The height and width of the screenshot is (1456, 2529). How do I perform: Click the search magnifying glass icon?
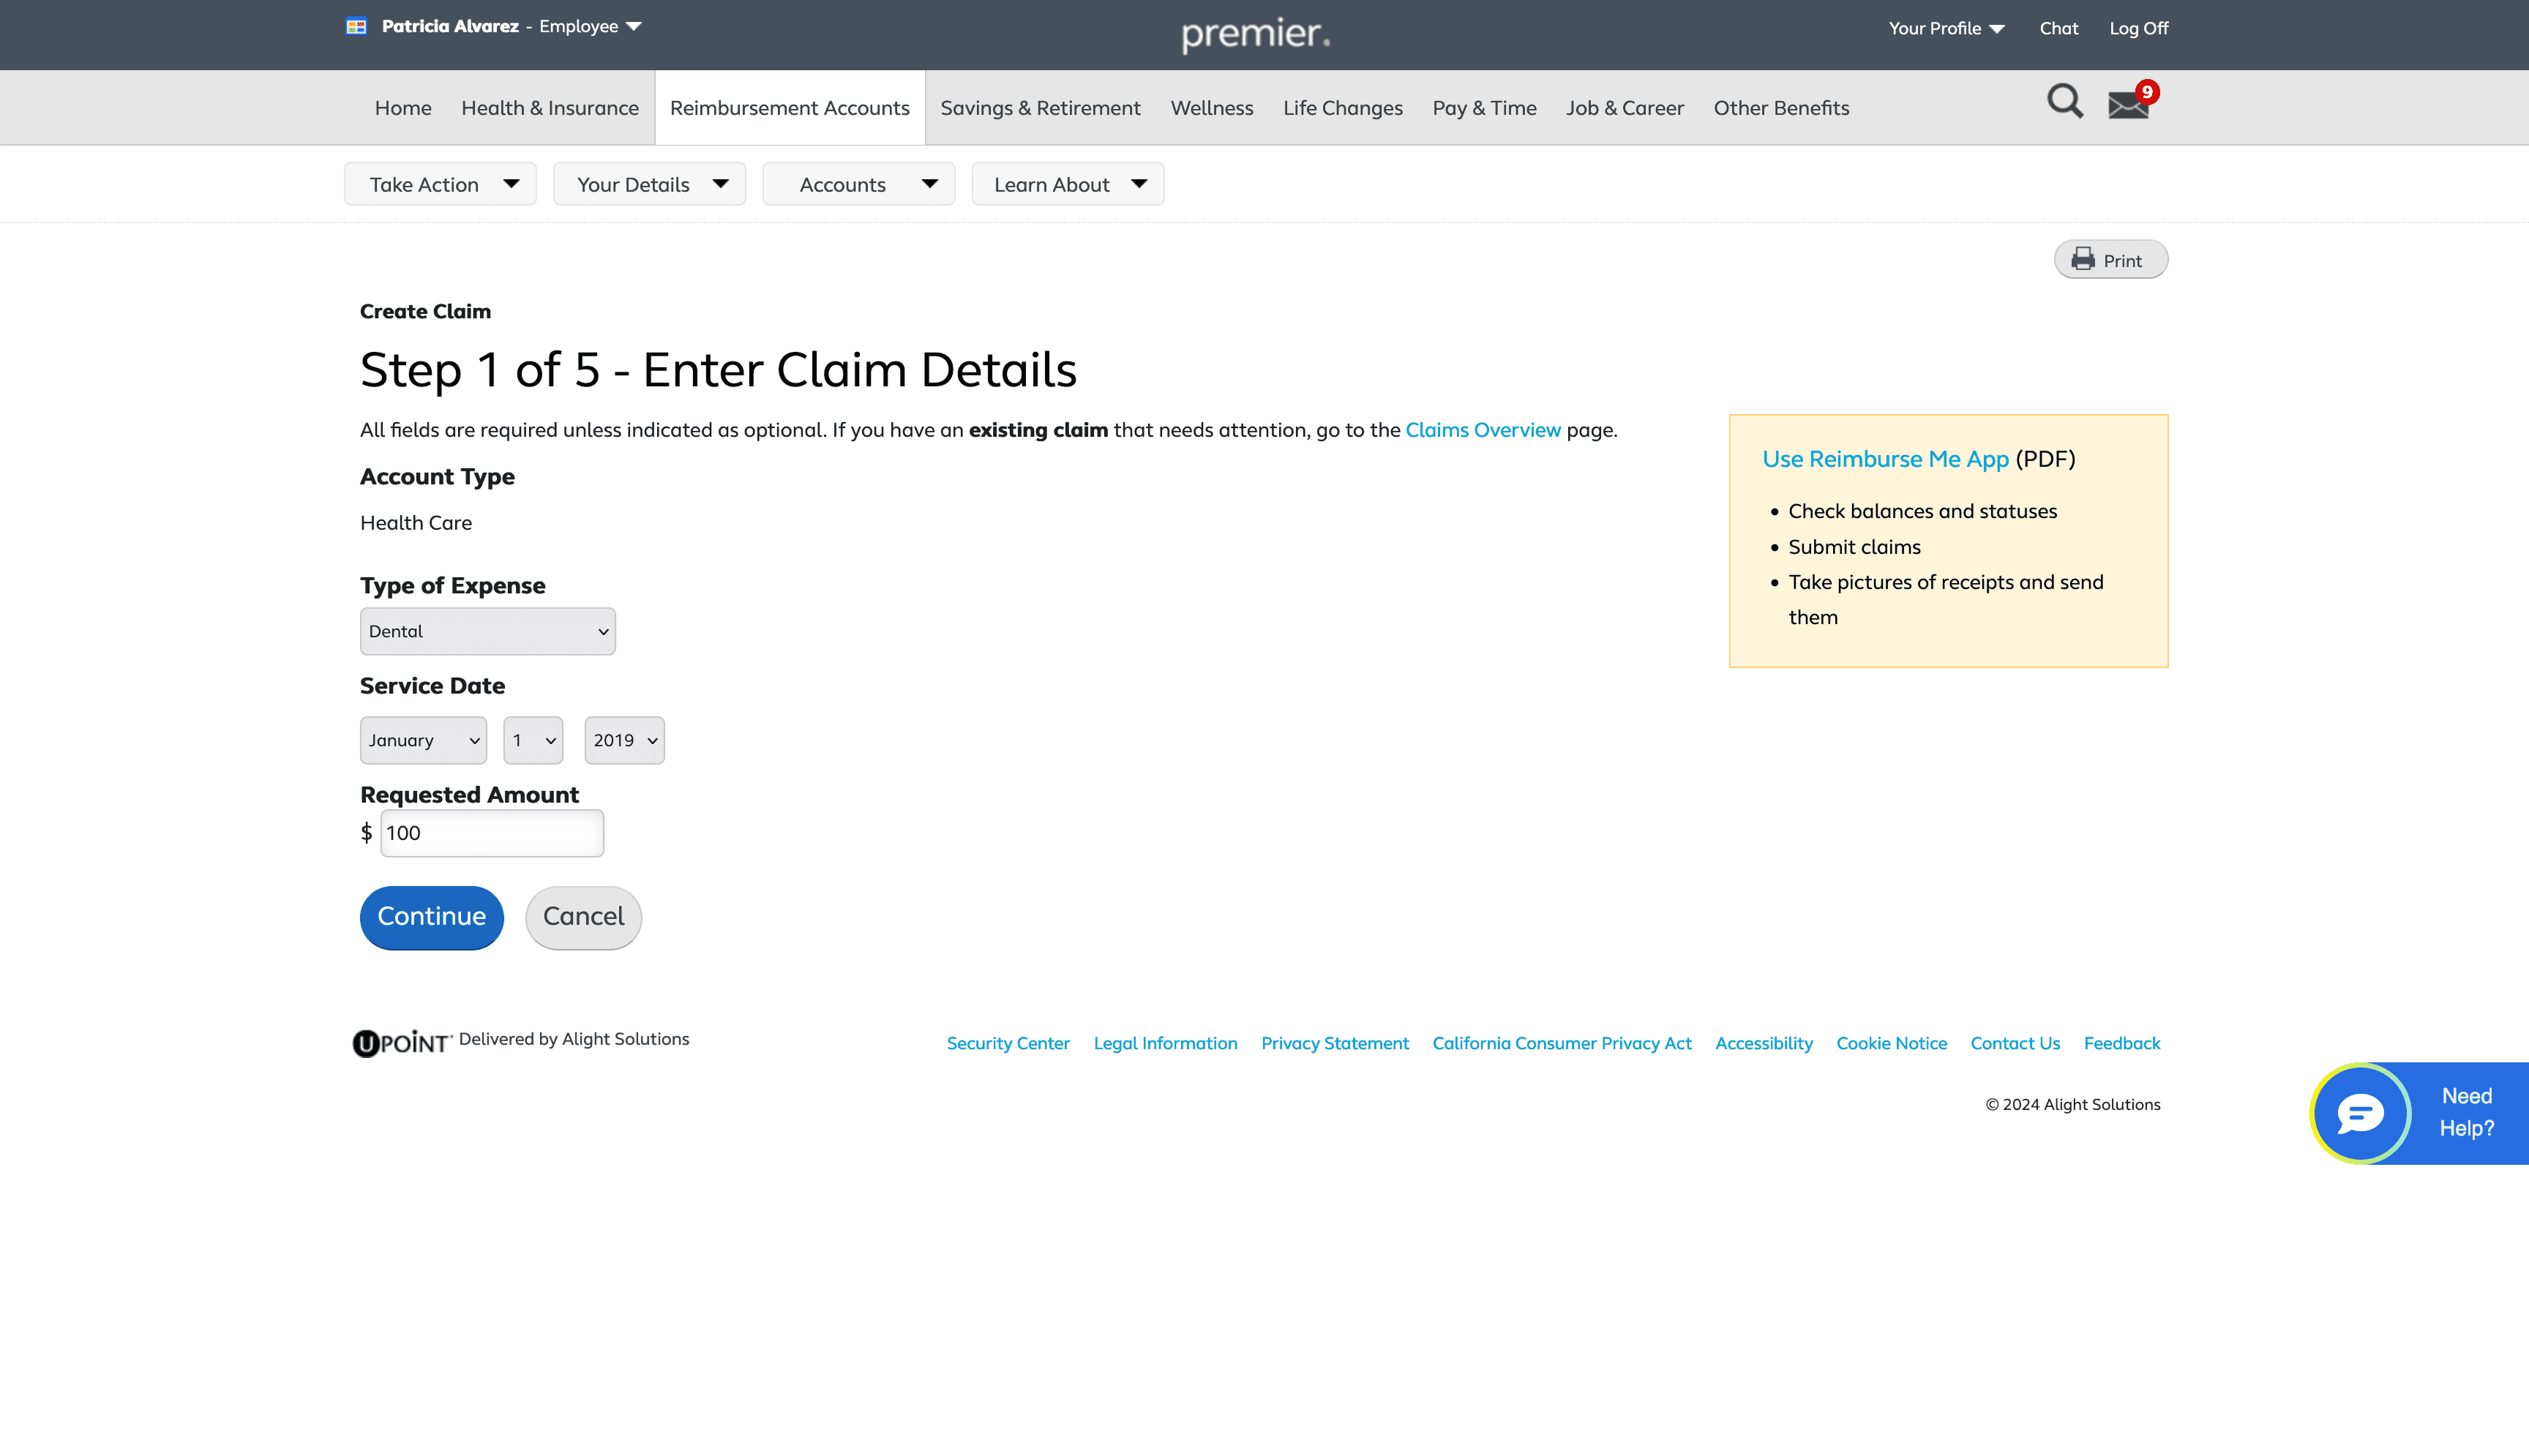coord(2064,102)
